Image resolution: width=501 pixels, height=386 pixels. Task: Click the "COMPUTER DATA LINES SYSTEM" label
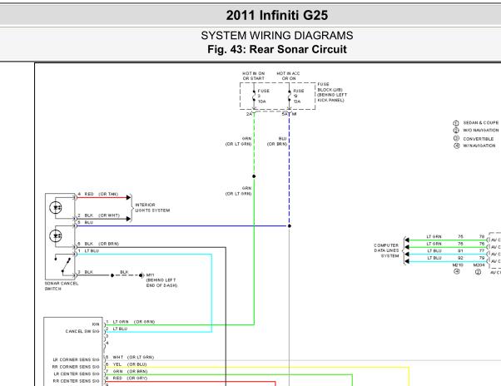(386, 250)
